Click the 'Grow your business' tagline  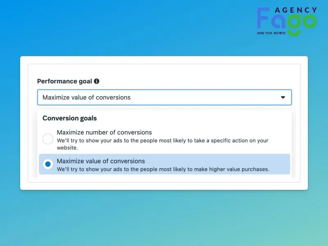[x=271, y=33]
